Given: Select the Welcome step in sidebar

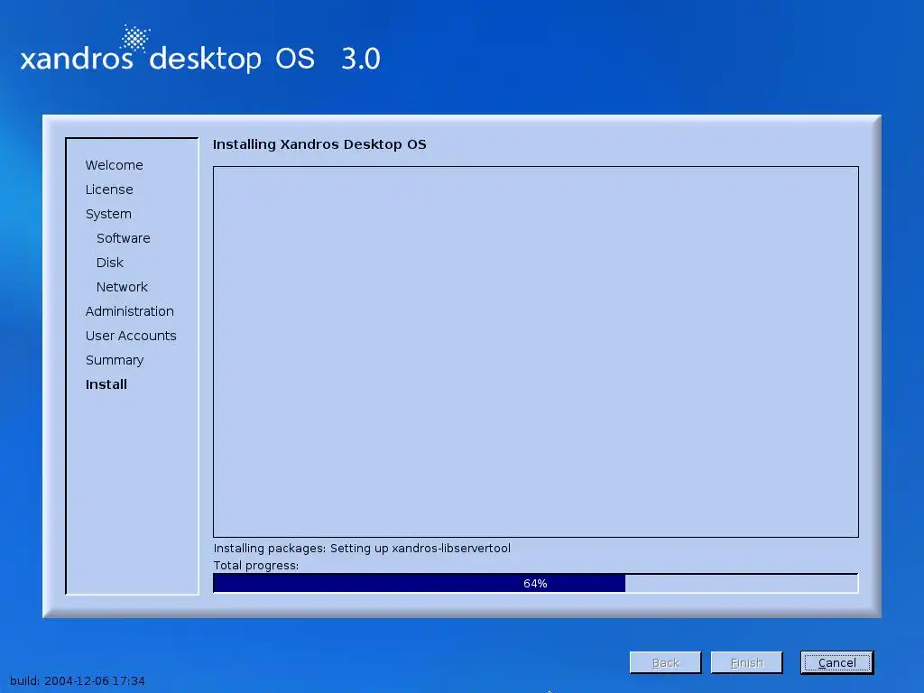Looking at the screenshot, I should tap(115, 165).
